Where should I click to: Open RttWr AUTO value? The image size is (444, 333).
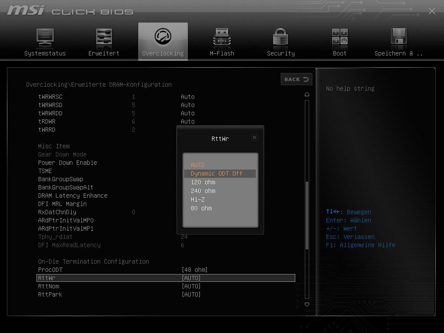click(191, 278)
